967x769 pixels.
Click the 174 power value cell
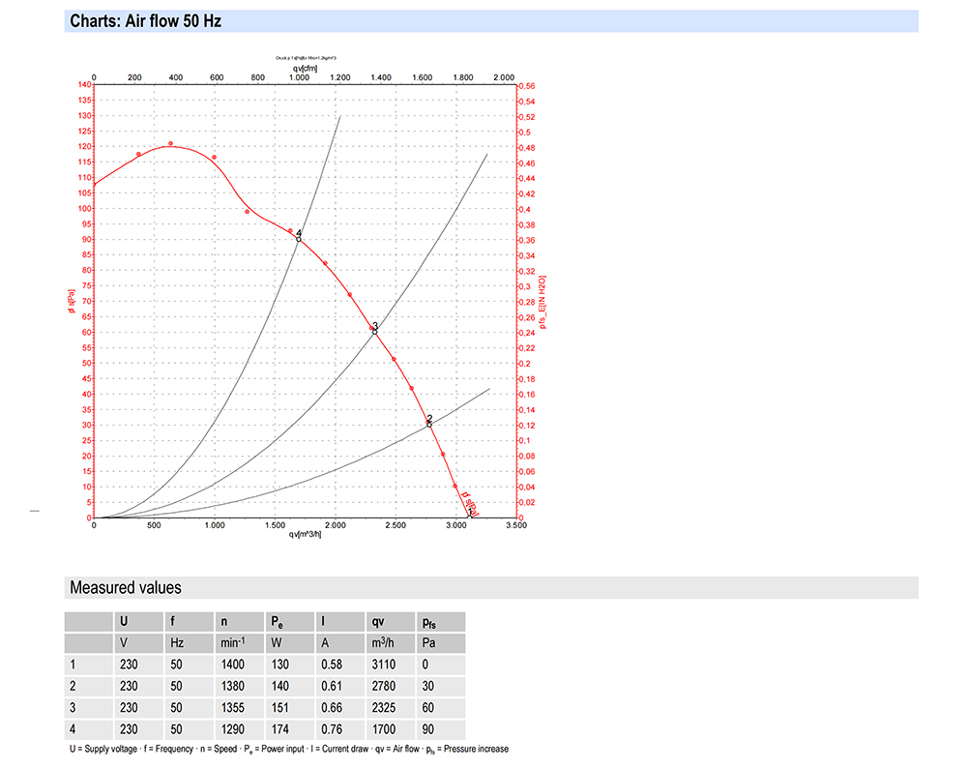tap(280, 729)
